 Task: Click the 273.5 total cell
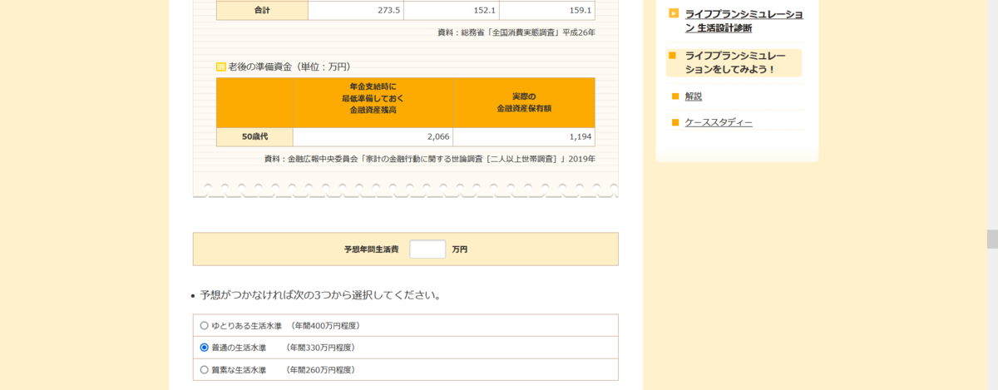pos(355,10)
